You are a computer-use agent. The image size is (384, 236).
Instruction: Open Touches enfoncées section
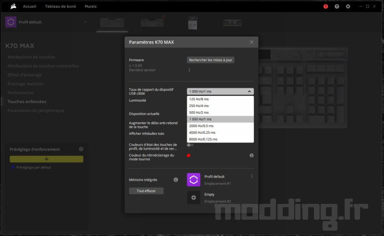pos(27,102)
